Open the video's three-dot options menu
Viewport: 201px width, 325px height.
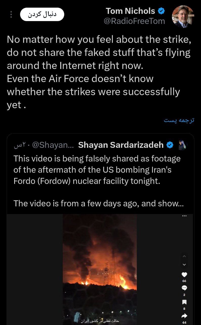point(184,216)
